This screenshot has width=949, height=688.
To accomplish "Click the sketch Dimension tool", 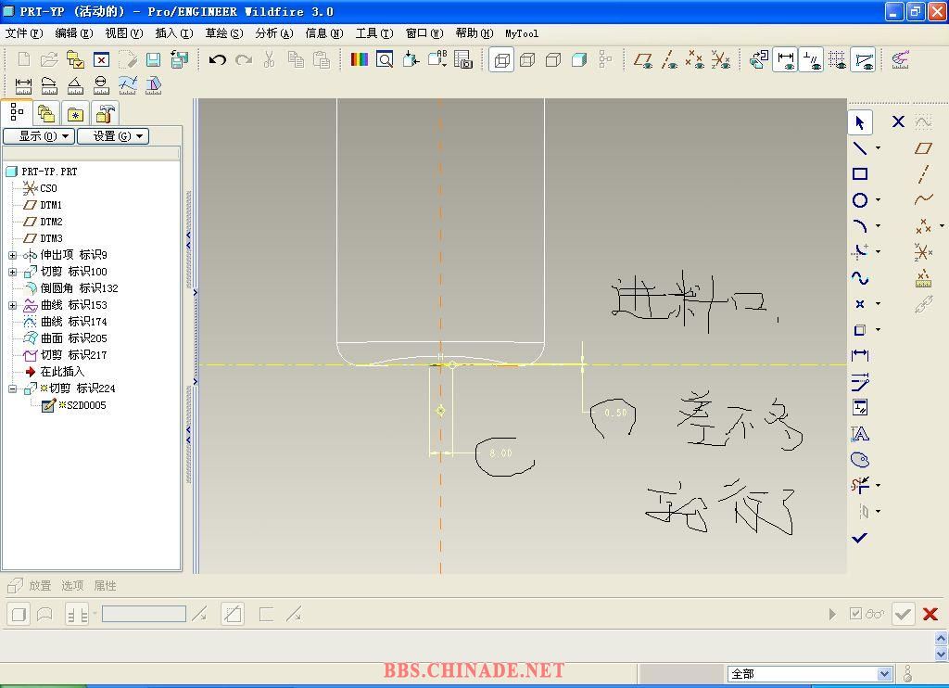I will tap(860, 355).
